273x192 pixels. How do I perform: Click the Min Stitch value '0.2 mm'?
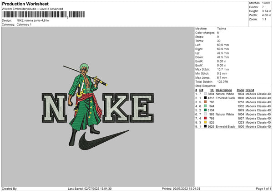point(222,73)
